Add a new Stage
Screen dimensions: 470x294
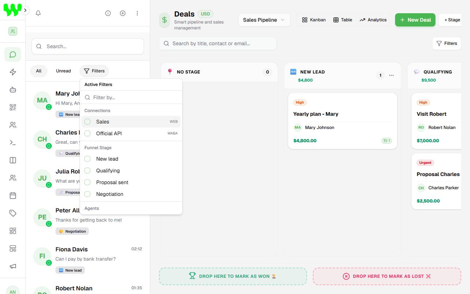click(x=450, y=20)
